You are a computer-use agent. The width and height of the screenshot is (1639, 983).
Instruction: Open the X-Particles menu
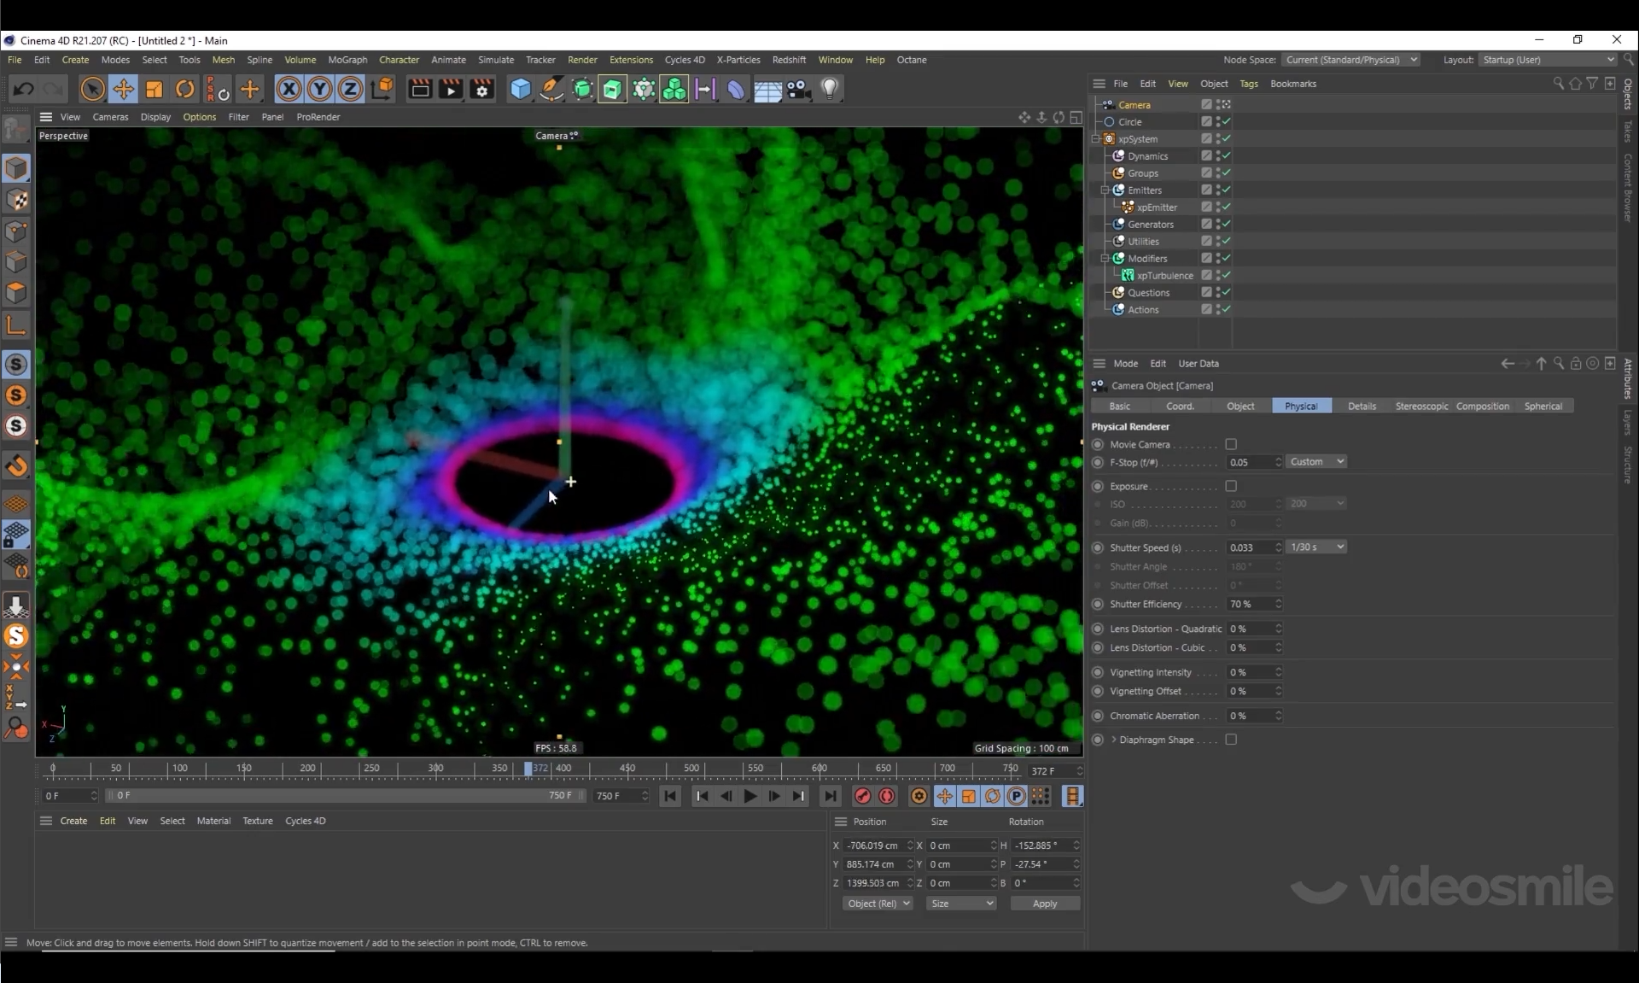738,60
